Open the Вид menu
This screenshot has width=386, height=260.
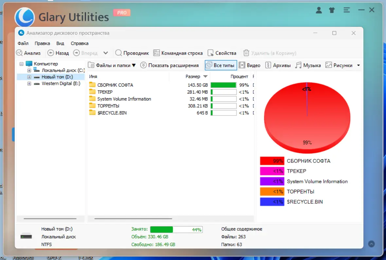[x=60, y=43]
